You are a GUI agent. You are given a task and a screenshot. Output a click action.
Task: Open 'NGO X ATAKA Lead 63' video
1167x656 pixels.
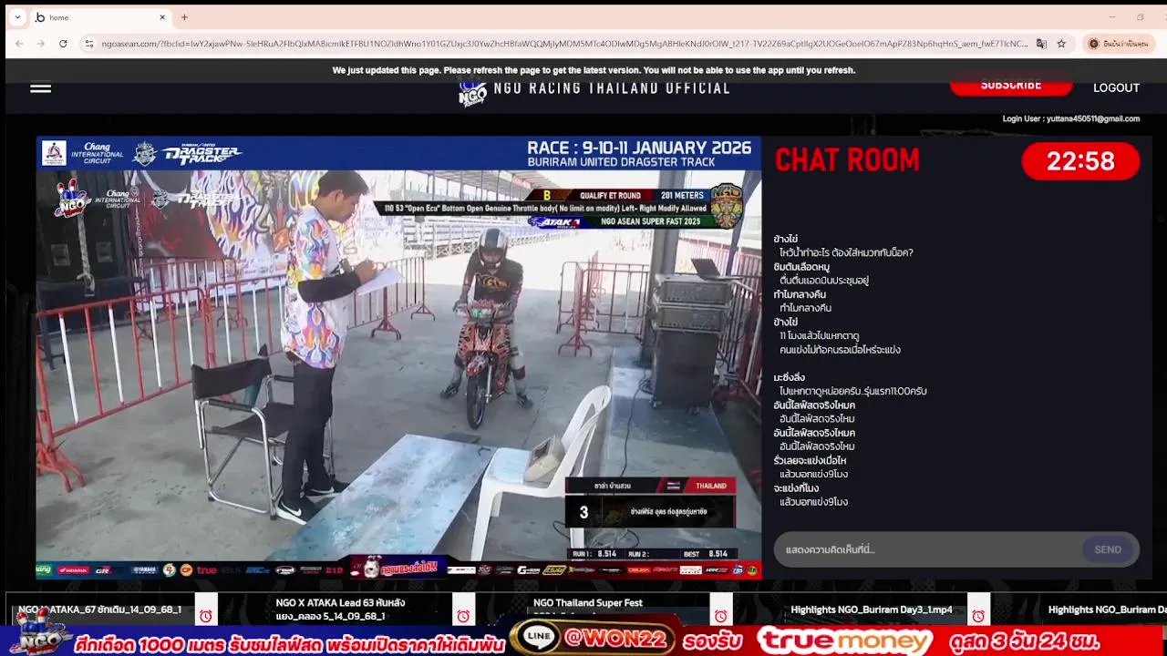[341, 610]
